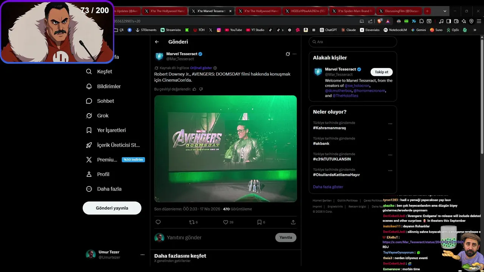The width and height of the screenshot is (484, 272).
Task: Click Brave Shields lion icon
Action: coord(380,21)
